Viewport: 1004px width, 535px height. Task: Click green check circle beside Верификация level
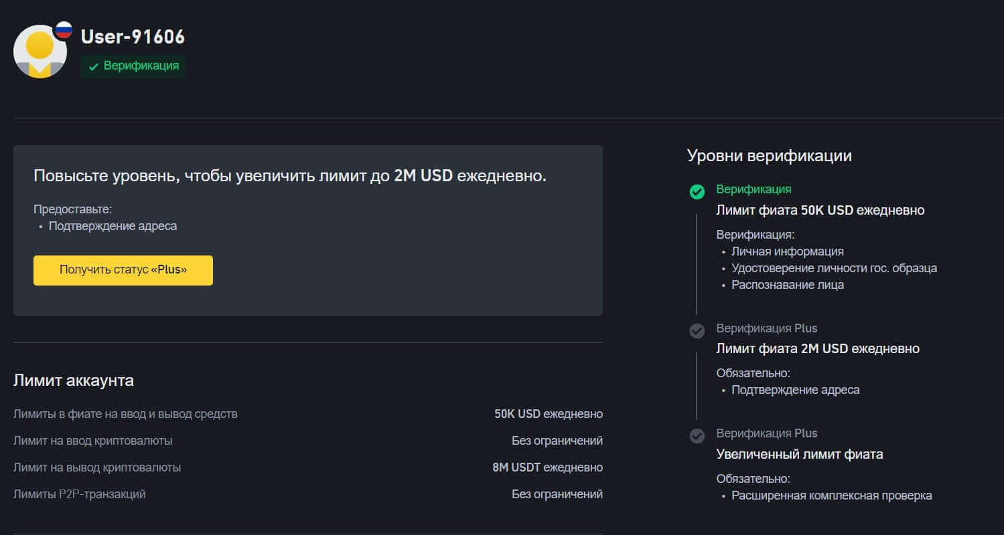[697, 192]
